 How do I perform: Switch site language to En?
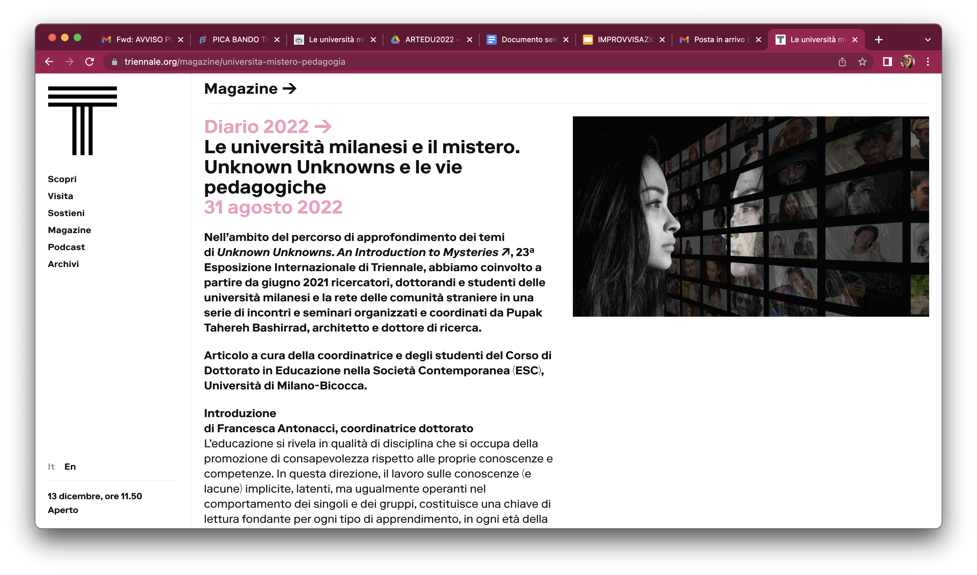point(70,466)
